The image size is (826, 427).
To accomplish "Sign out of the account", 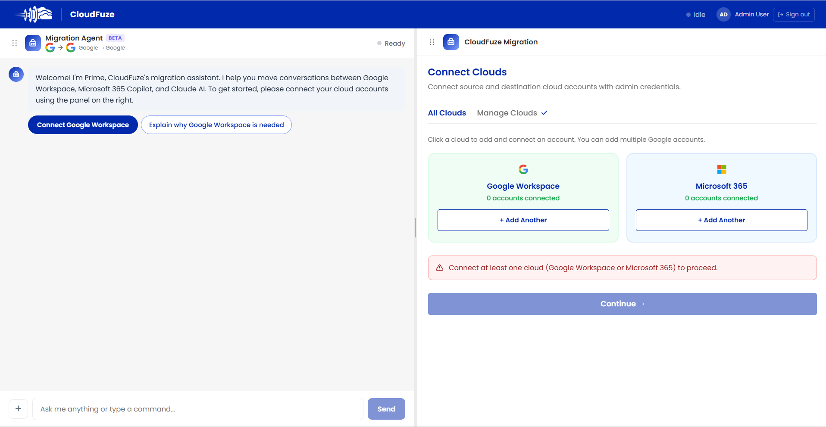I will click(x=794, y=14).
